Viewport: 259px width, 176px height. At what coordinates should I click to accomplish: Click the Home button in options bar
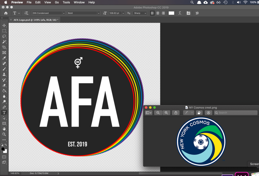[6, 13]
